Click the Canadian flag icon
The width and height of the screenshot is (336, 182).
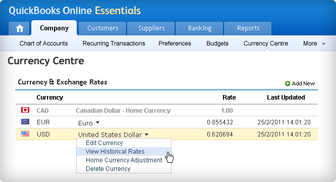point(25,110)
